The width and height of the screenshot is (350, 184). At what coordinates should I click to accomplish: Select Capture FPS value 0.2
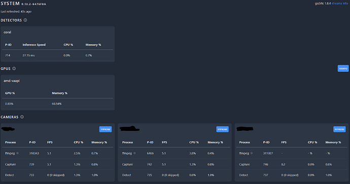tap(283, 164)
